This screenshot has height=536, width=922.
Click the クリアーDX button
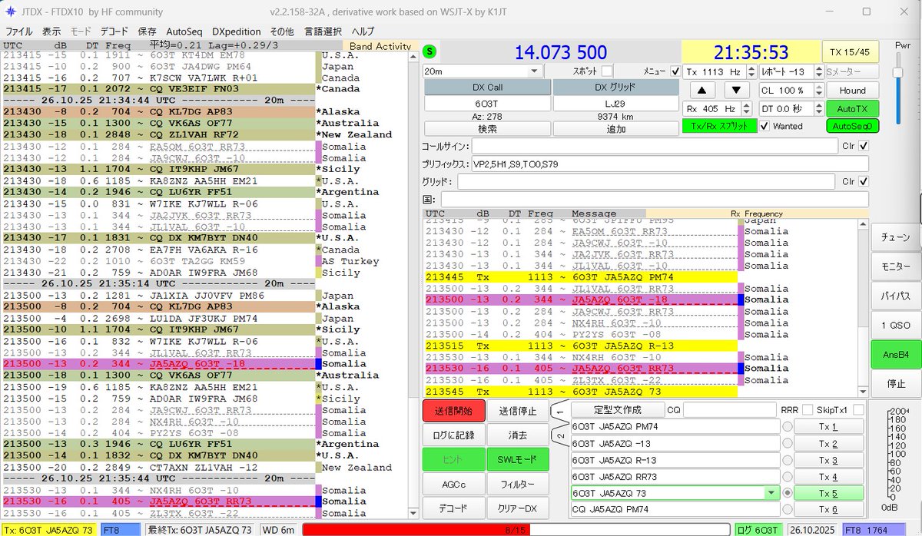point(518,509)
